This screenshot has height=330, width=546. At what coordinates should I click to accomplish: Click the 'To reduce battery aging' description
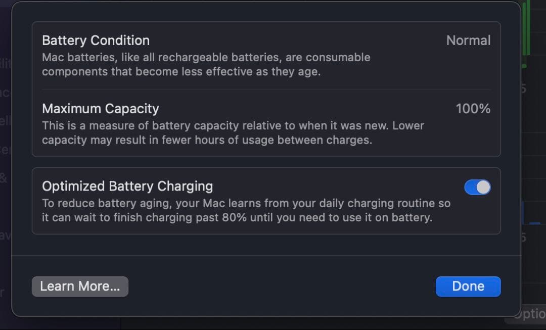246,204
